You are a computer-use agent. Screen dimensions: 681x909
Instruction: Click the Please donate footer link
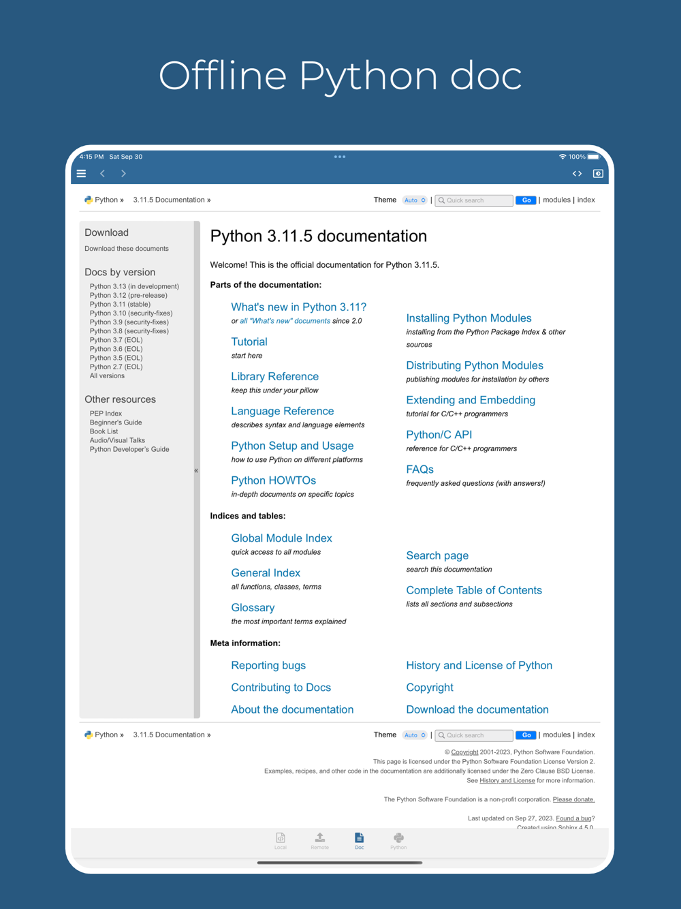click(x=573, y=799)
